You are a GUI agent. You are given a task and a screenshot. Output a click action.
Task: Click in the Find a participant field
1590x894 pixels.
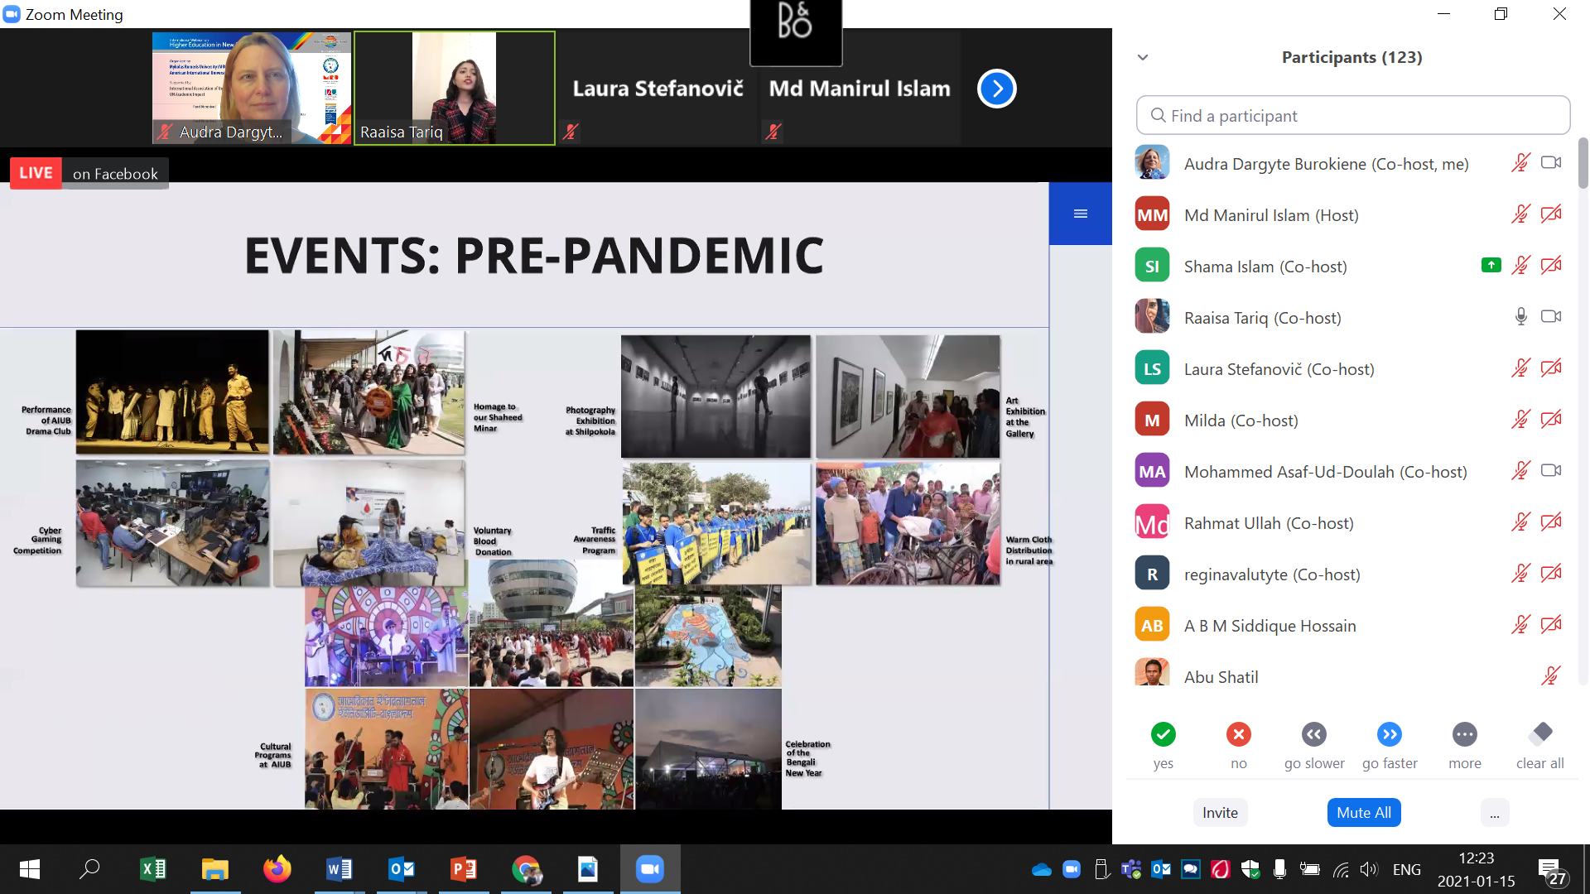[x=1353, y=116]
